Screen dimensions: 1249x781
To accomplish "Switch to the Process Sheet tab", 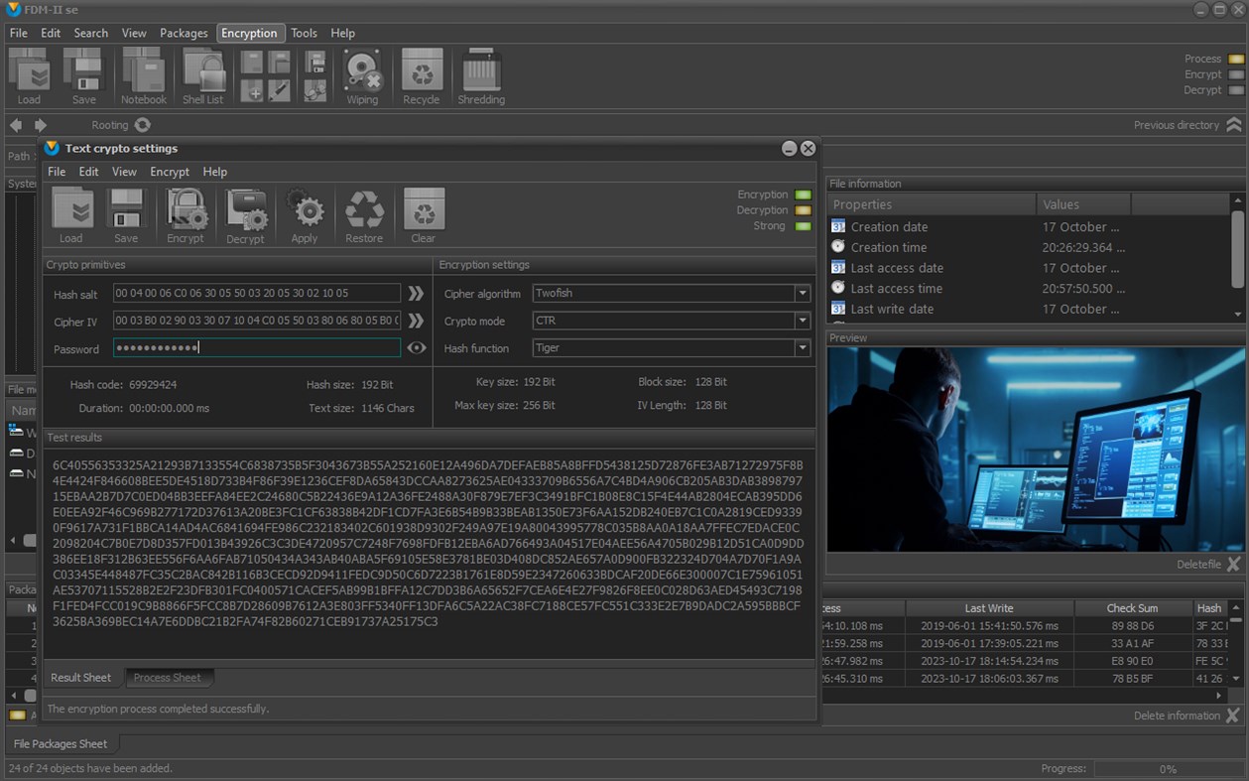I will pyautogui.click(x=167, y=678).
